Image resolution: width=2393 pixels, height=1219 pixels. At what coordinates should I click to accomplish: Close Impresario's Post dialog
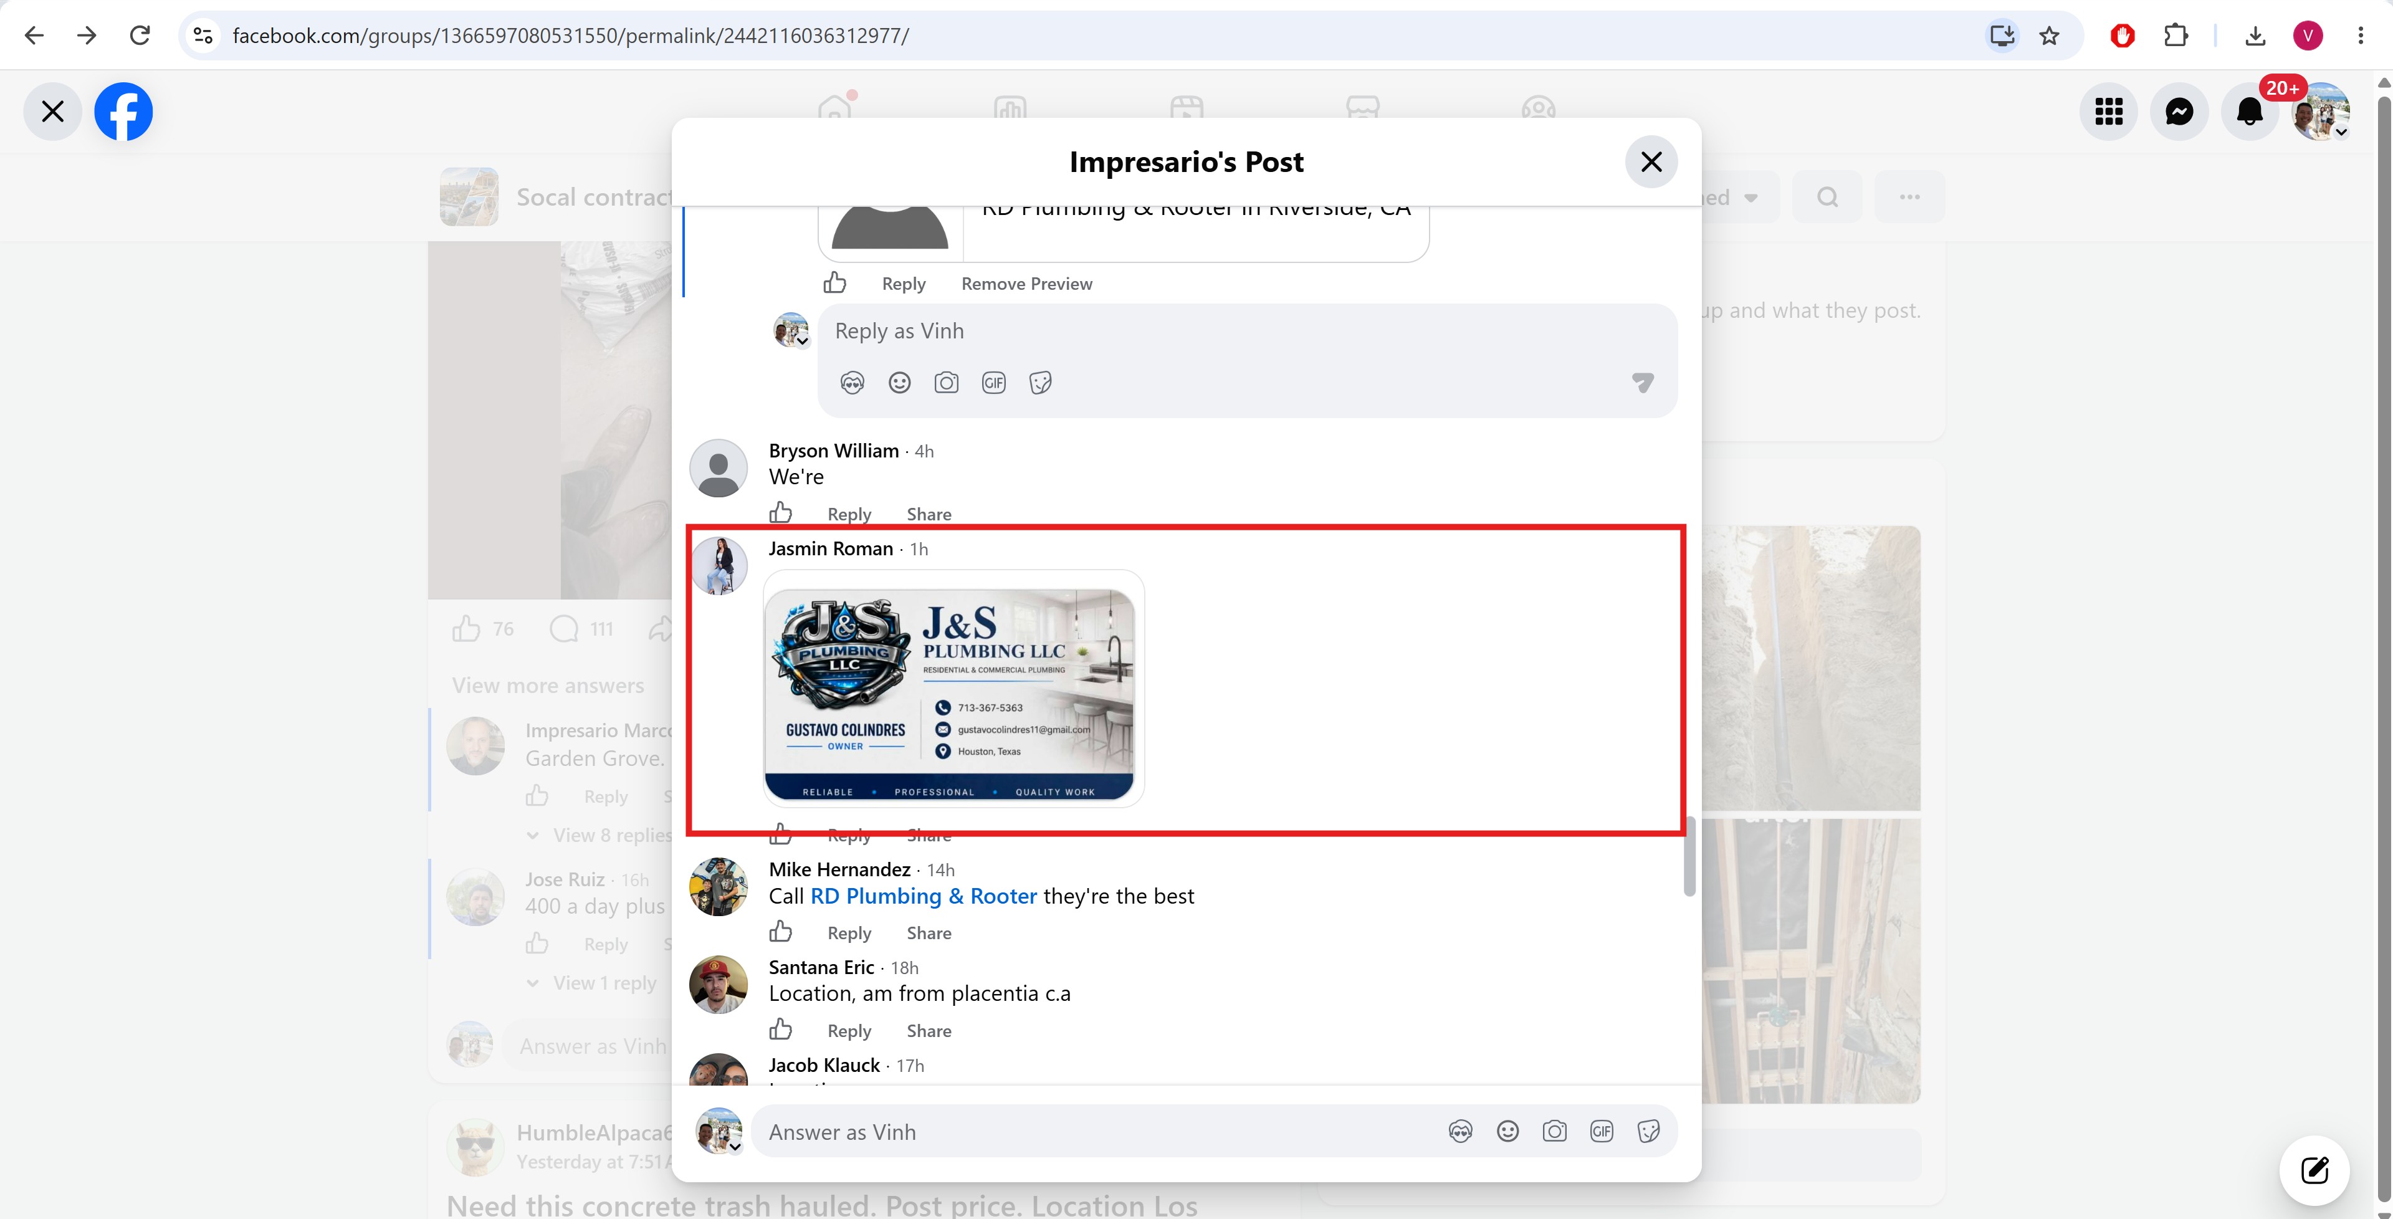[1651, 161]
